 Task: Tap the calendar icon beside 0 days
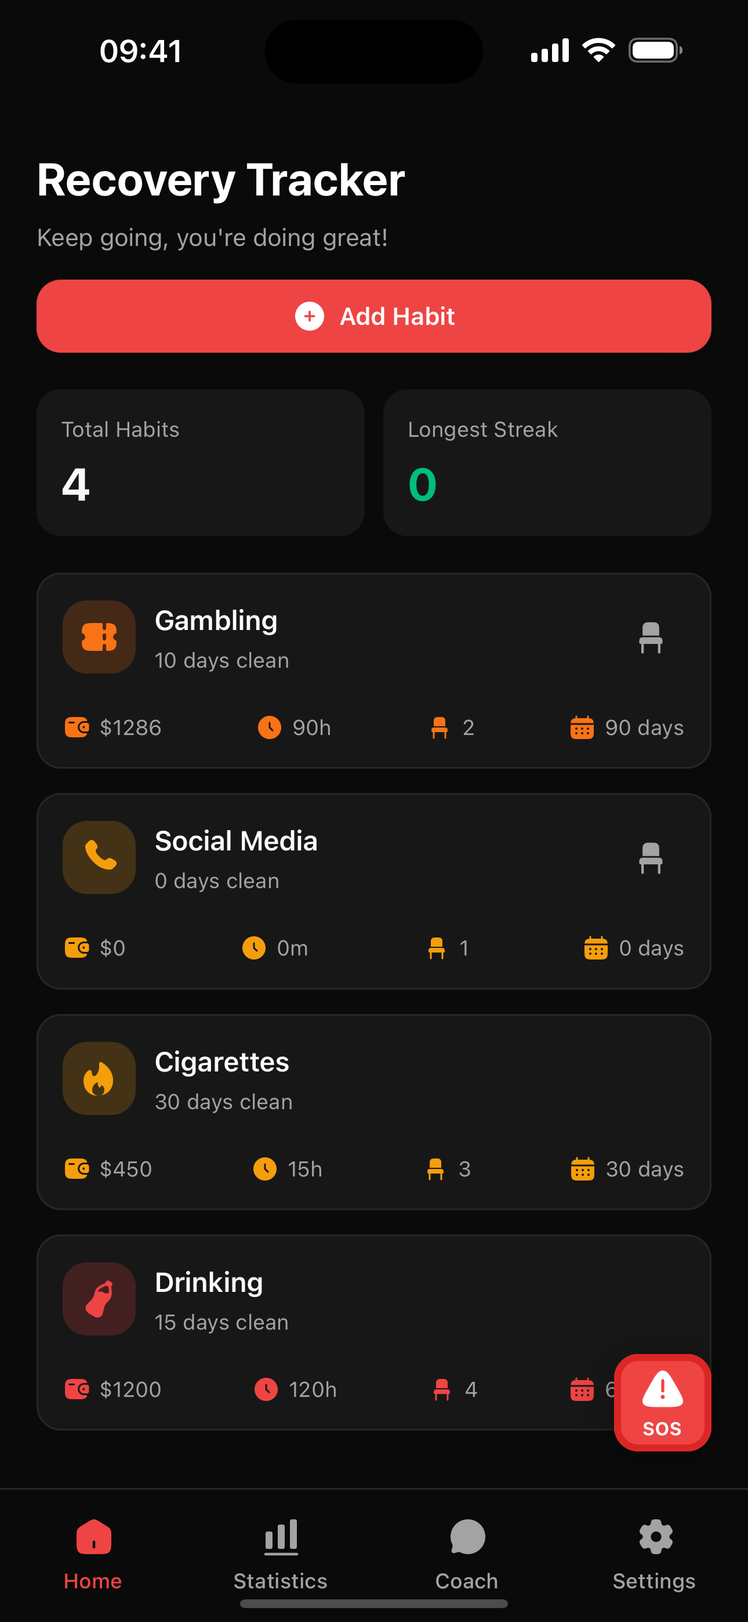(596, 948)
